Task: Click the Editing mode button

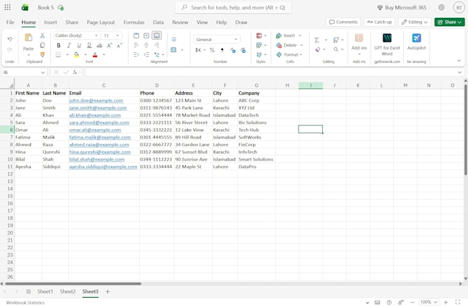Action: [414, 22]
